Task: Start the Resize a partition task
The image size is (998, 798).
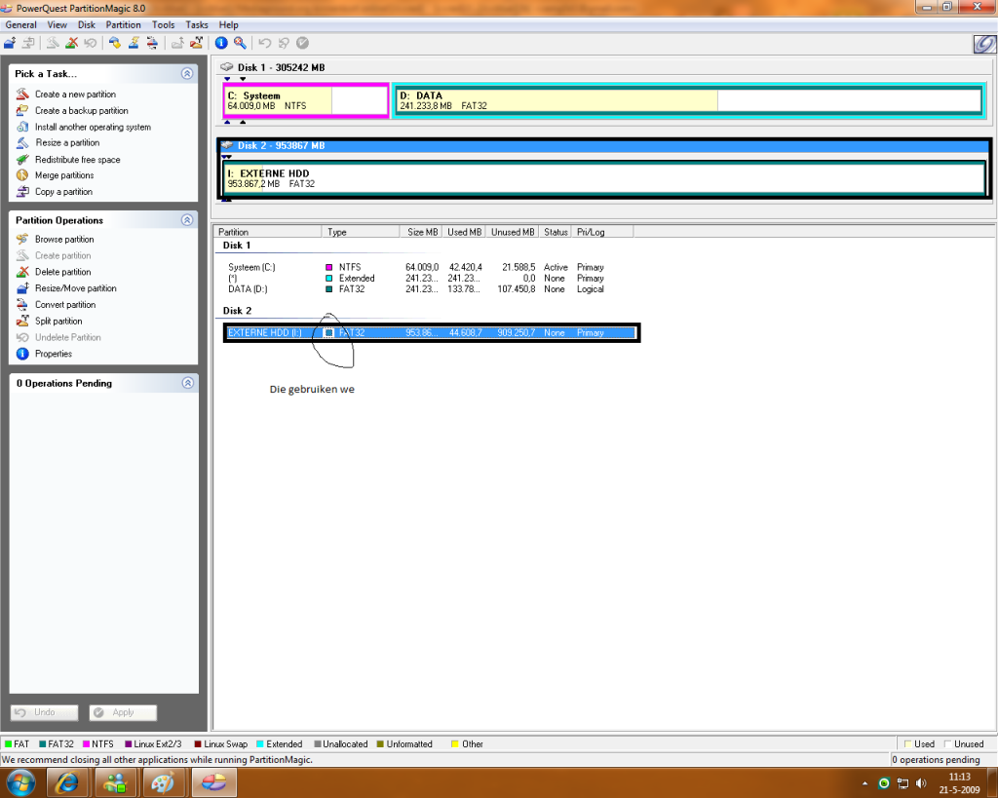Action: 67,142
